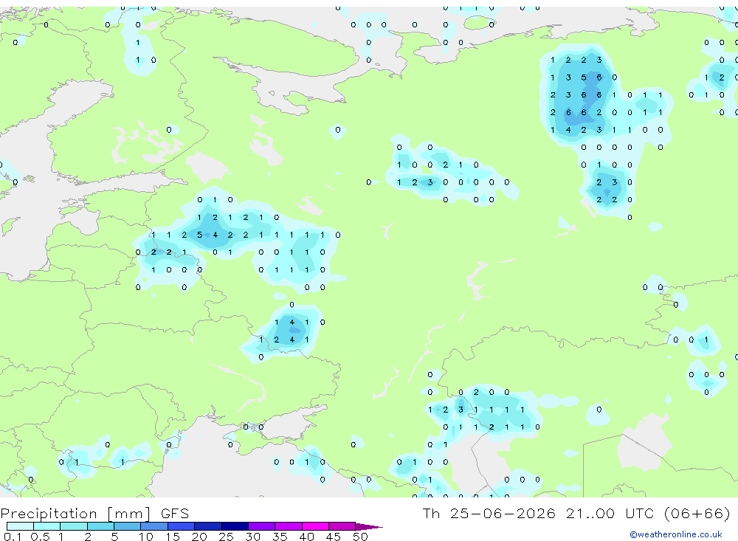Click the 'Precipitation [mm]' title text
Image resolution: width=738 pixels, height=541 pixels.
tap(75, 514)
